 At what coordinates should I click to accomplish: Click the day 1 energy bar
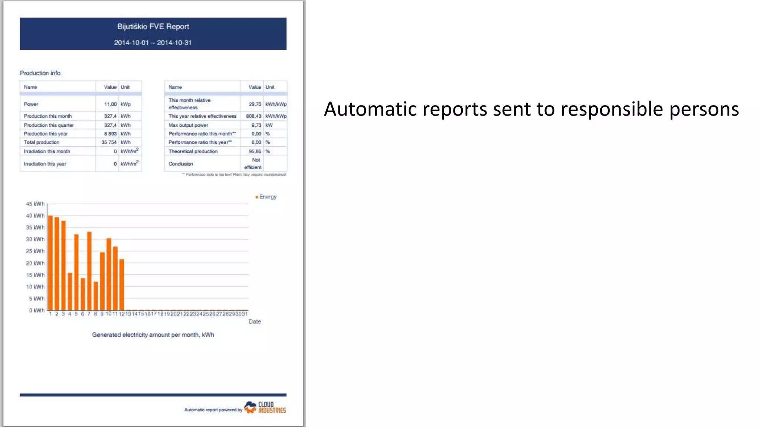(x=50, y=263)
